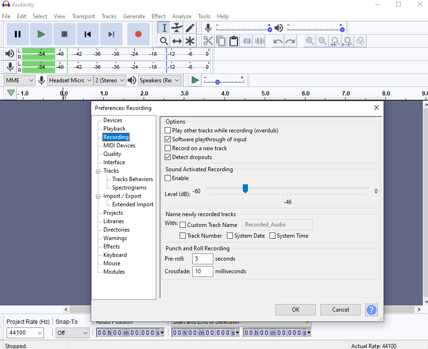Image resolution: width=428 pixels, height=349 pixels.
Task: Click the Pre-roll seconds input field
Action: coord(203,259)
